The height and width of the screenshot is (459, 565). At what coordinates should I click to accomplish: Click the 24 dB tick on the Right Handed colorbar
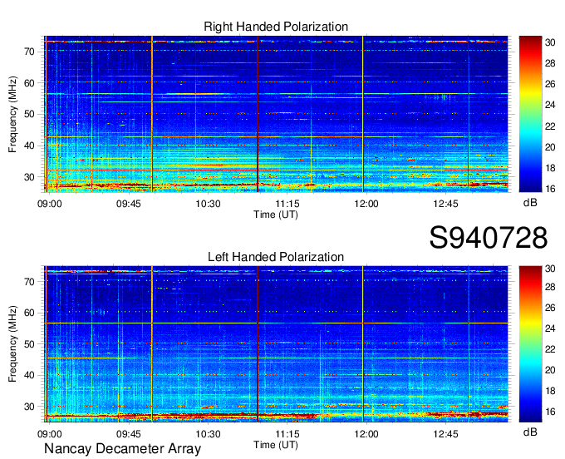click(550, 106)
